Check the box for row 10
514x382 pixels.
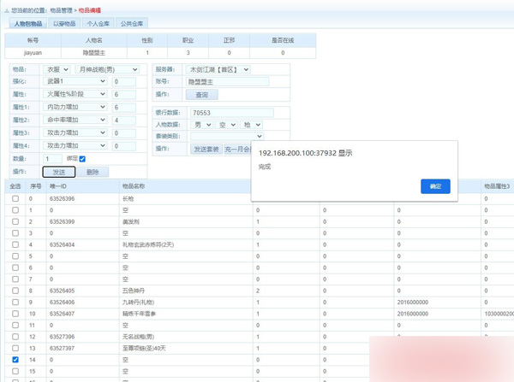click(15, 314)
